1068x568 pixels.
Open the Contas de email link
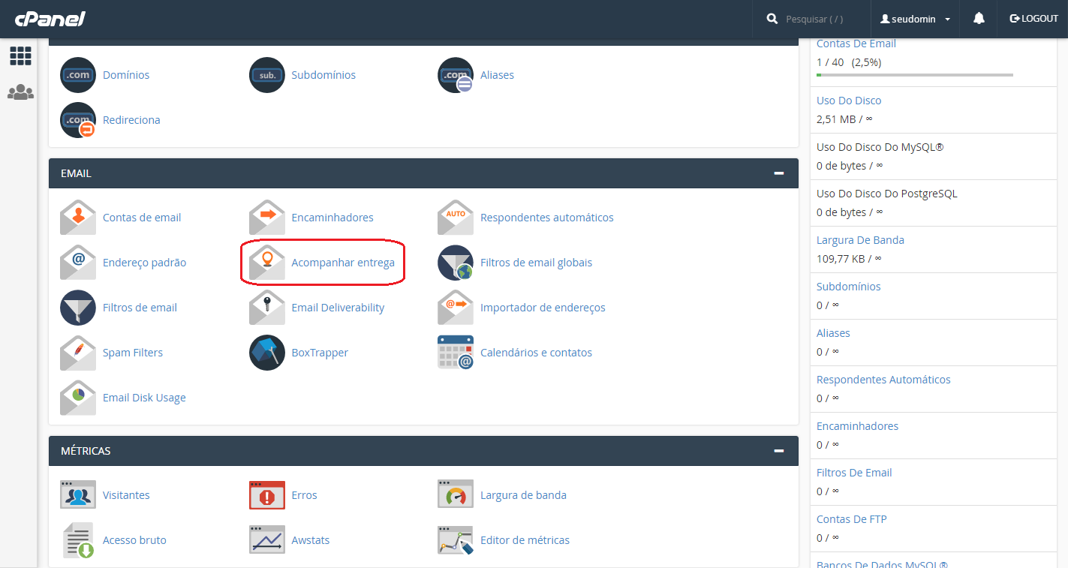(x=142, y=218)
